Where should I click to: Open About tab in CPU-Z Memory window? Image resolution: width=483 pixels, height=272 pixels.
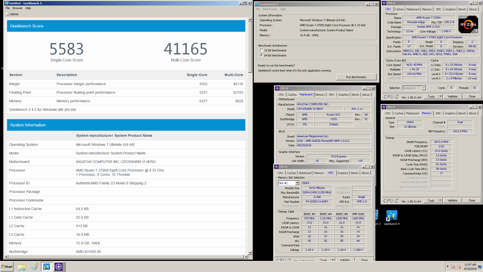point(472,113)
